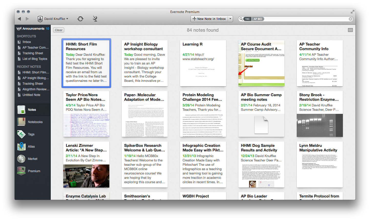Click the user account avatar icon

40,19
